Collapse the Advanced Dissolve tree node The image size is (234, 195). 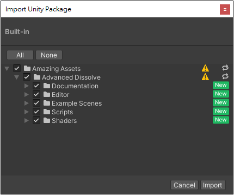click(17, 77)
